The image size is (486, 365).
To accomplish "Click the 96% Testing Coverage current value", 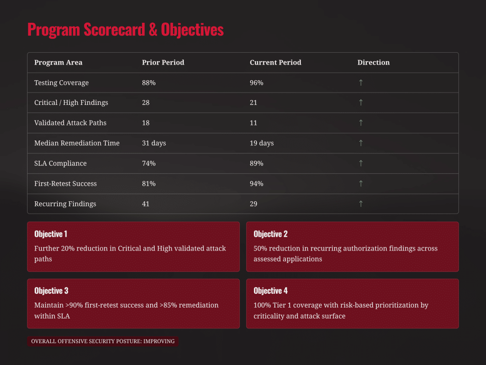I will pyautogui.click(x=257, y=83).
